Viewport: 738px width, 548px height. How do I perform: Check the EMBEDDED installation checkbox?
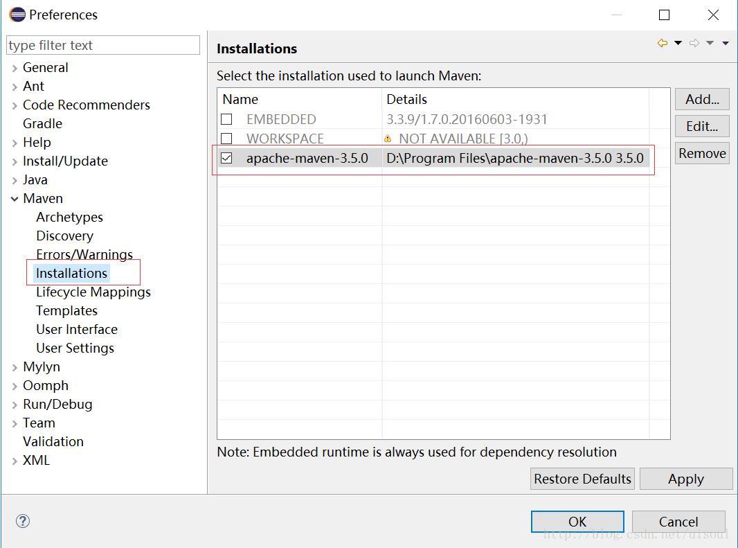pyautogui.click(x=226, y=119)
